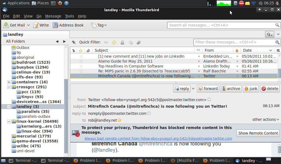This screenshot has height=164, width=281.
Task: Sort by read status column header
Action: click(198, 50)
